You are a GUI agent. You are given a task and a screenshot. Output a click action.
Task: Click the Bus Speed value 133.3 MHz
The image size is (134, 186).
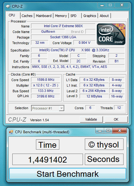45,91
